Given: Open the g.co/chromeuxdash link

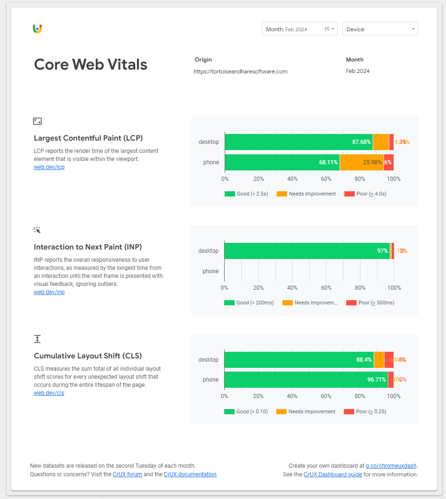Looking at the screenshot, I should point(391,466).
